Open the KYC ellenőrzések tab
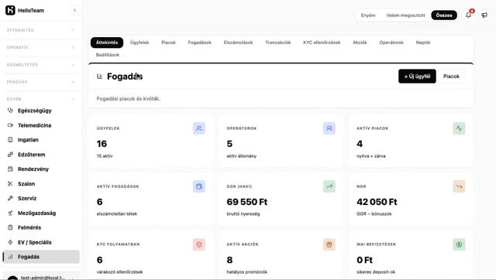Viewport: 496px width, 280px height. click(x=322, y=43)
